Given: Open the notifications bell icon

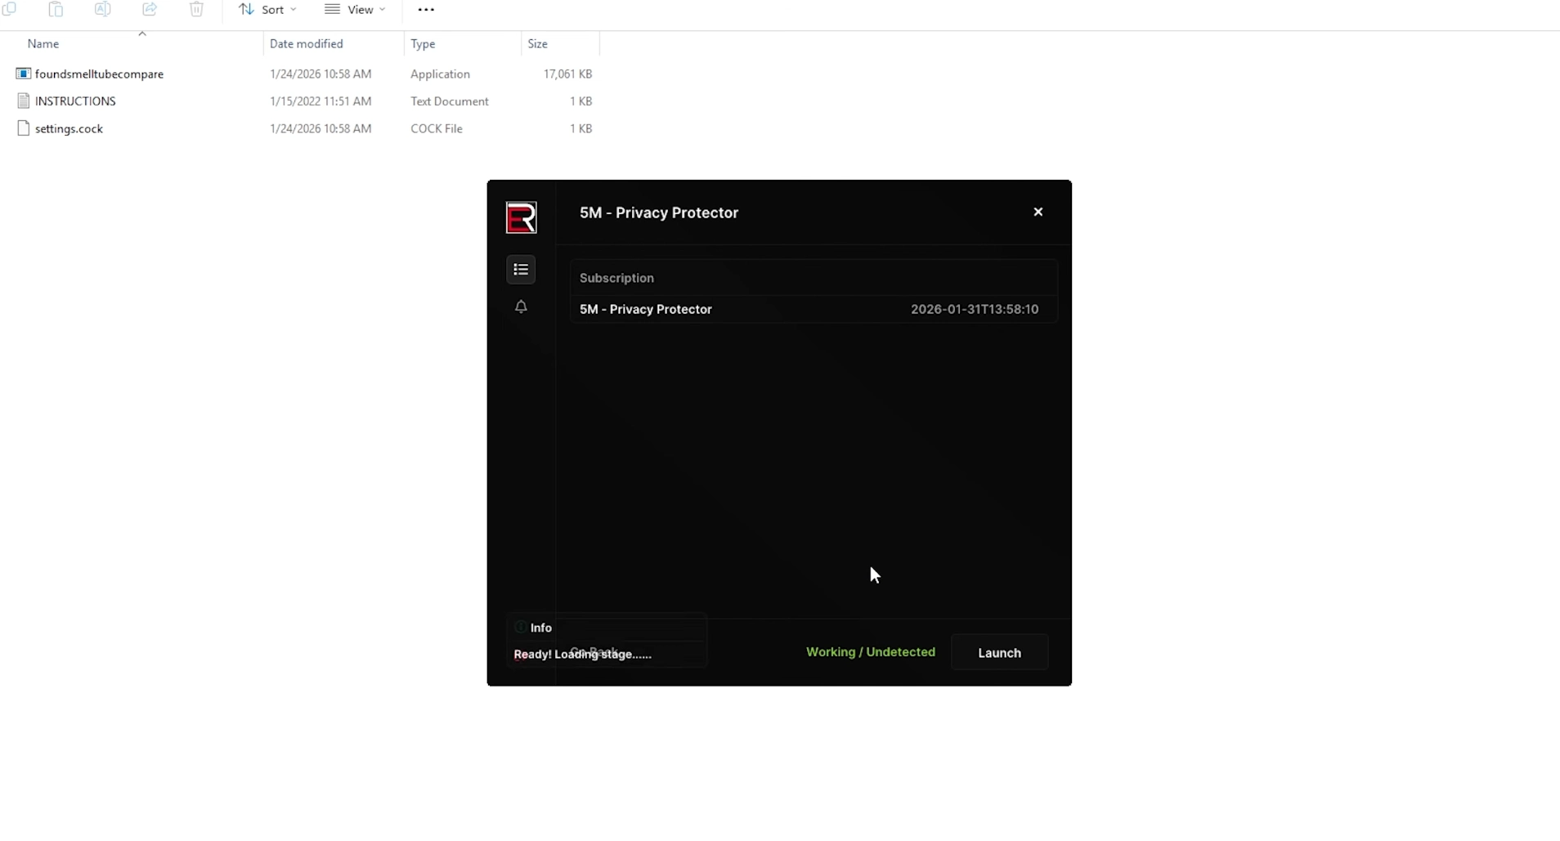Looking at the screenshot, I should (521, 306).
